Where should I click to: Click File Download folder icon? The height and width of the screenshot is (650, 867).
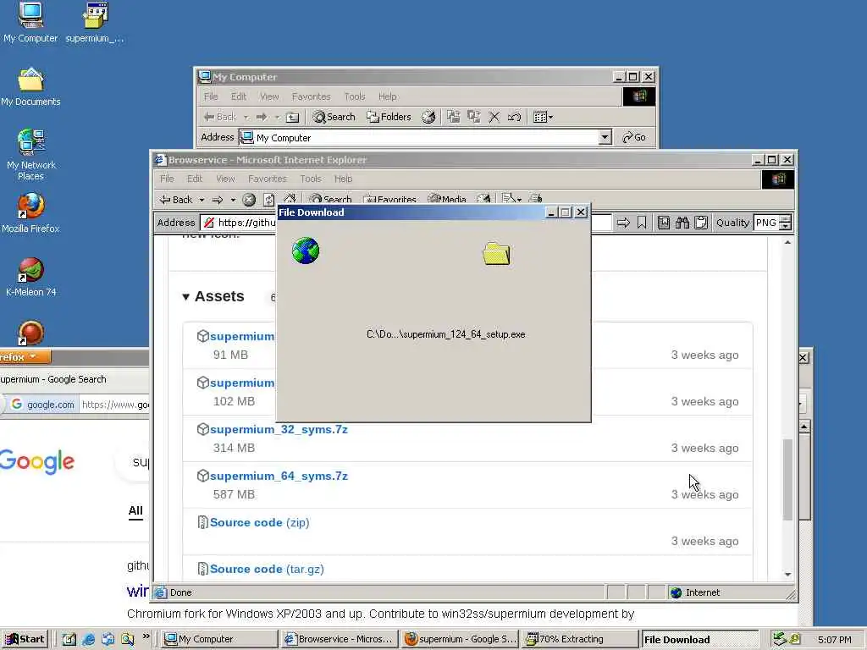pyautogui.click(x=496, y=254)
